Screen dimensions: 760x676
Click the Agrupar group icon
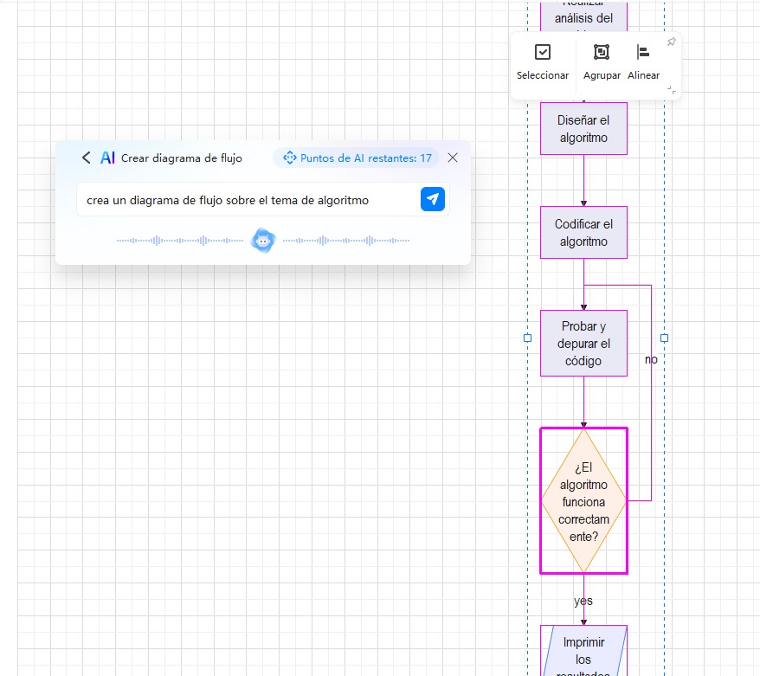tap(601, 53)
